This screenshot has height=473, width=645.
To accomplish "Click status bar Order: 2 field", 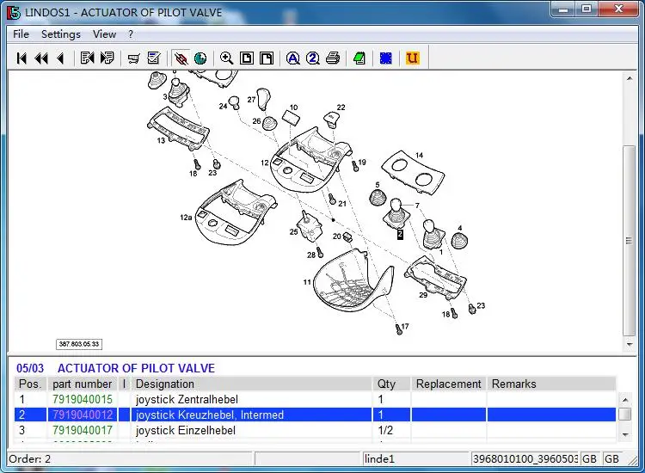I will tap(130, 458).
